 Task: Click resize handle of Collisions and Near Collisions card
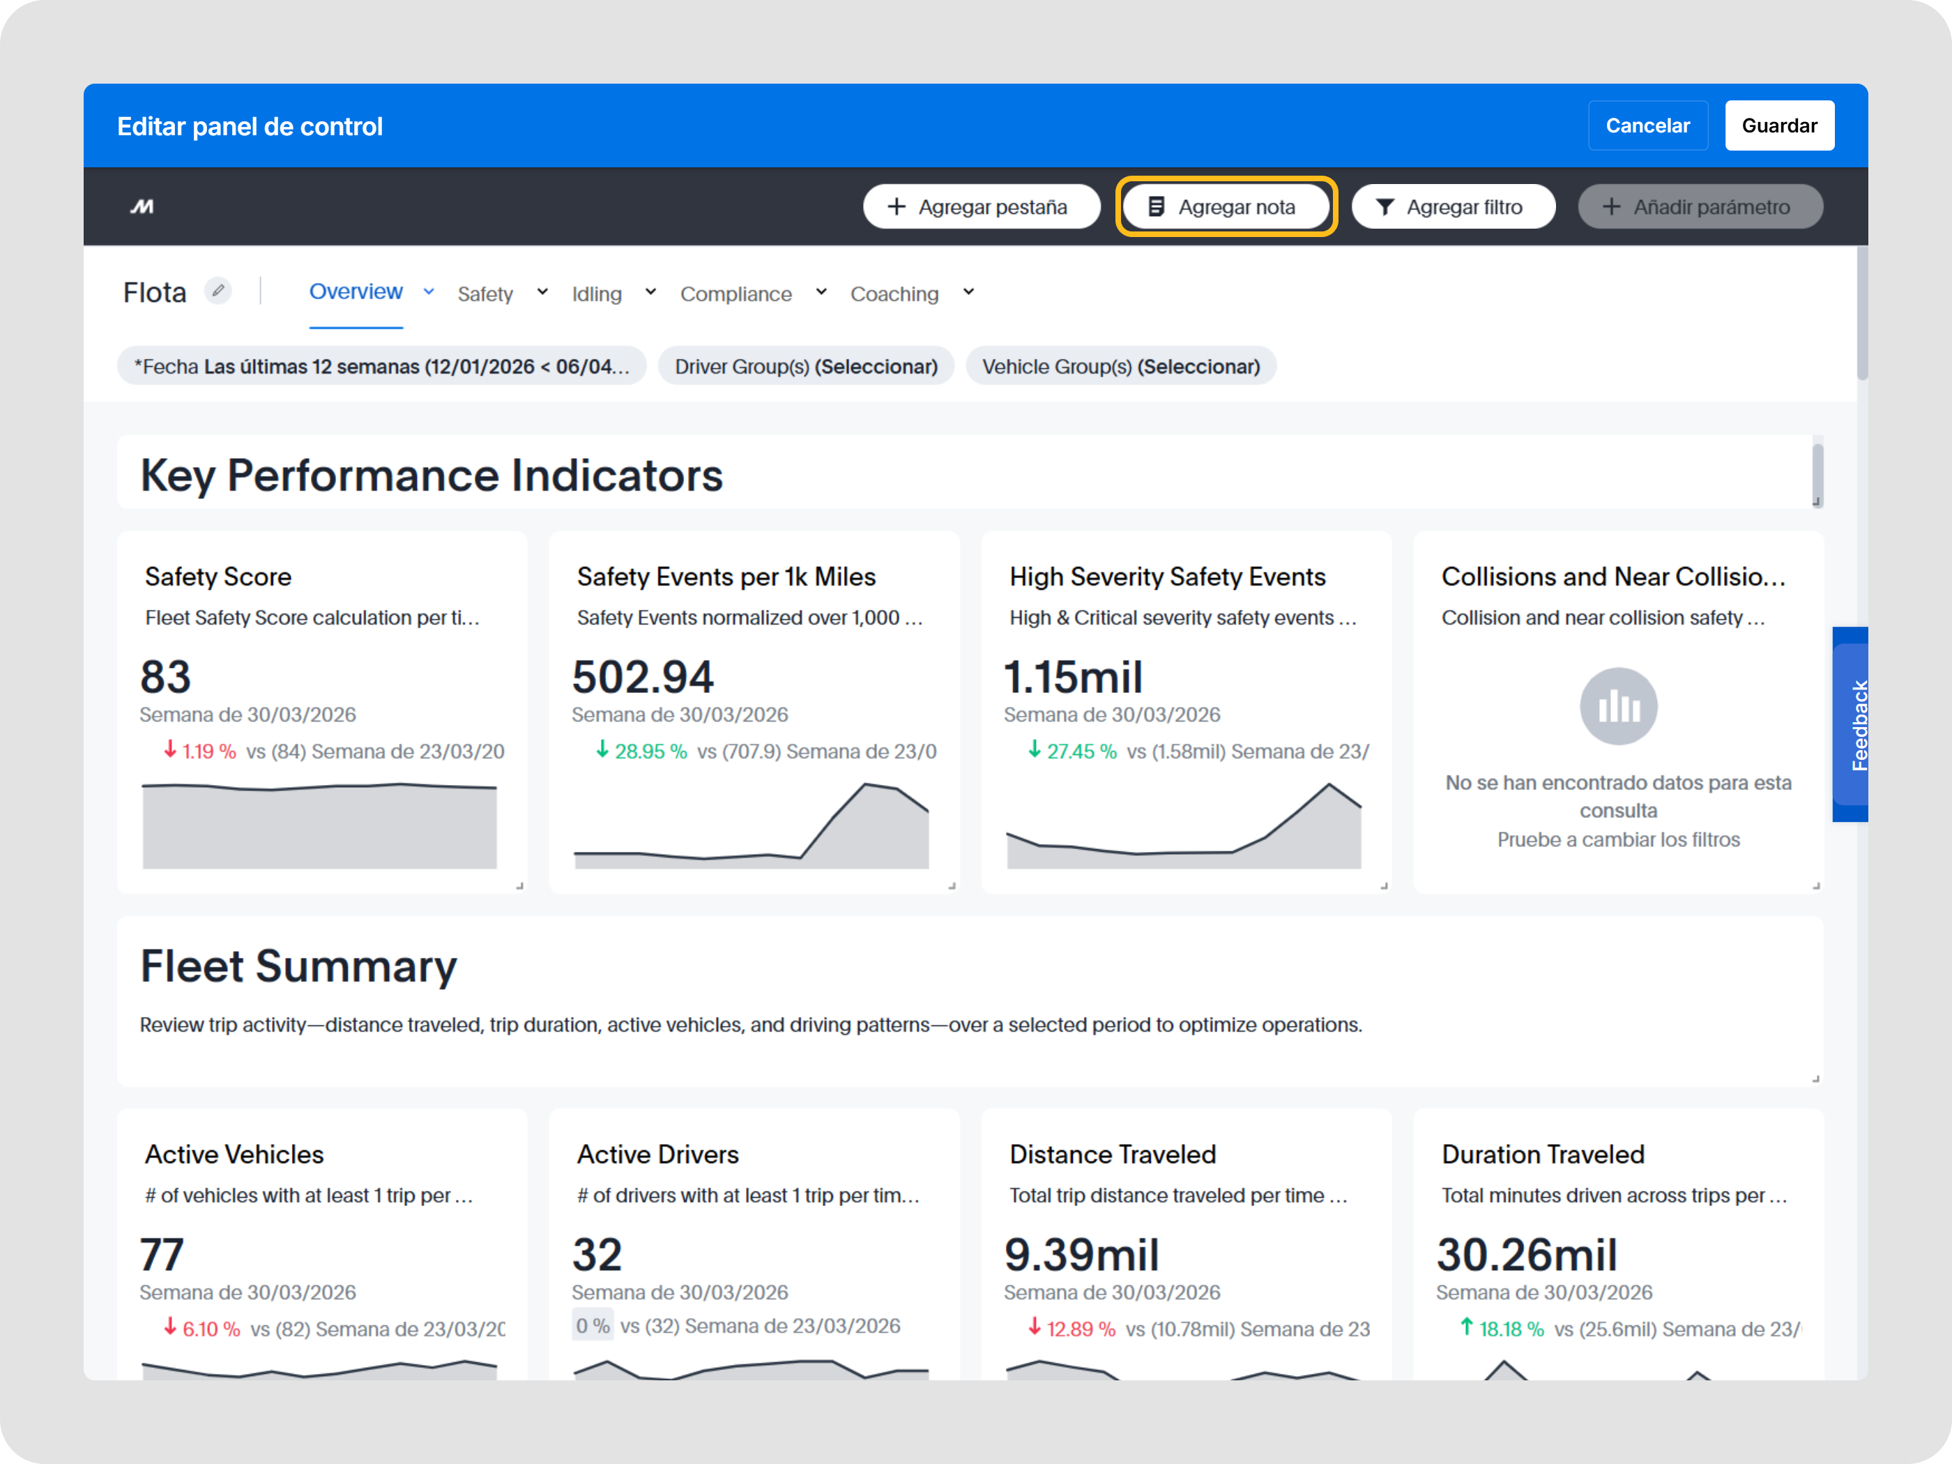point(1815,885)
